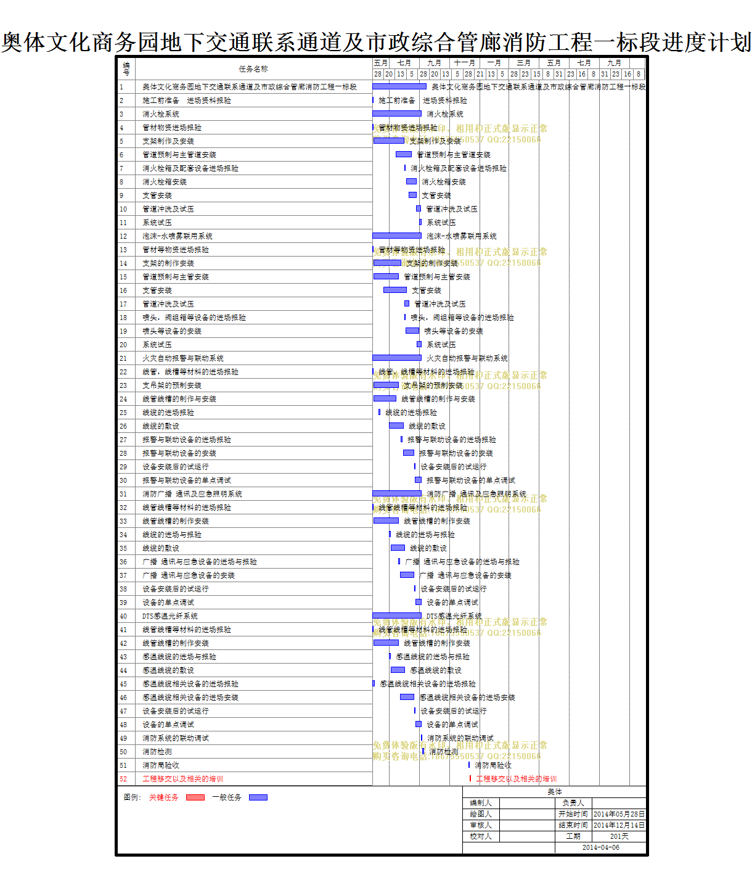
Task: Click 管道预制与主管安装 in the task name column
Action: tap(176, 277)
